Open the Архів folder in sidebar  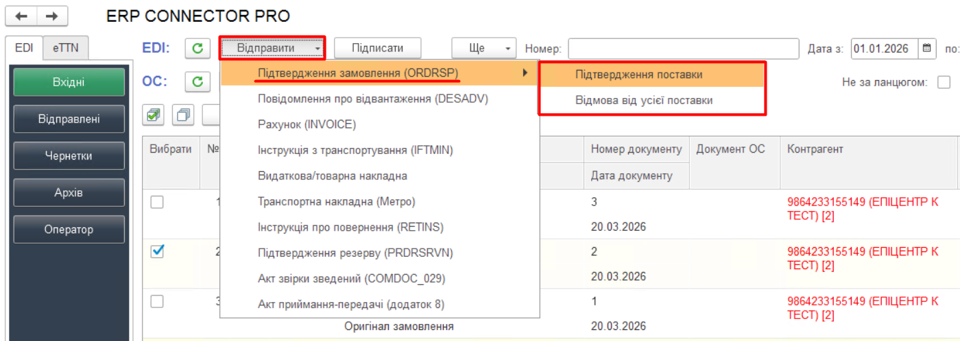point(69,192)
